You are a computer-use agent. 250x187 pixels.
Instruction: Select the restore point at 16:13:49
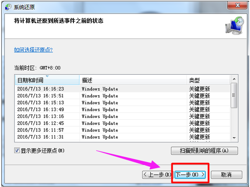point(123,109)
